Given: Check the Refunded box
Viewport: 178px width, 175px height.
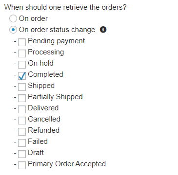Looking at the screenshot, I should coord(22,132).
